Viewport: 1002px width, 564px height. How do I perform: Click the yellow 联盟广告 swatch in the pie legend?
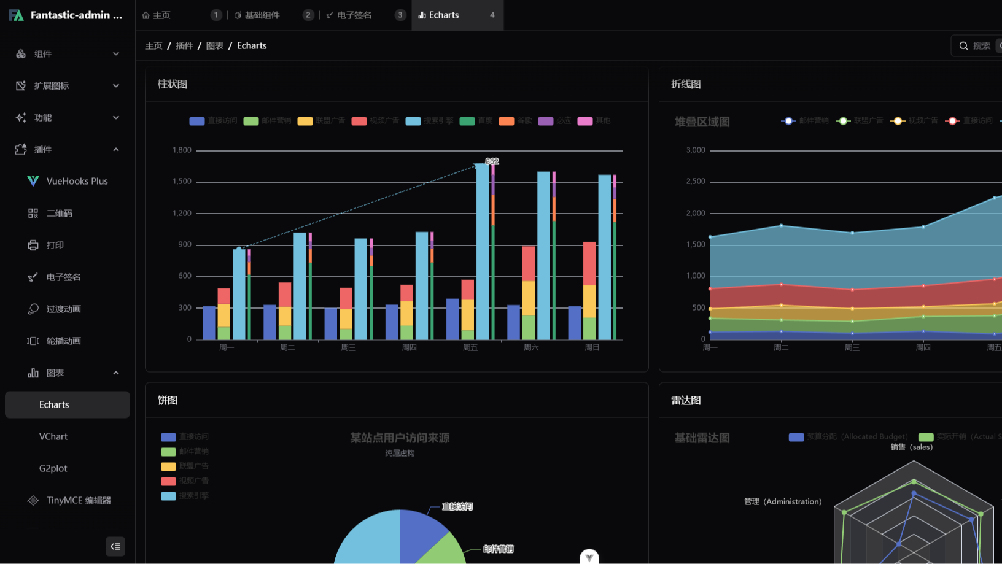[x=168, y=466]
